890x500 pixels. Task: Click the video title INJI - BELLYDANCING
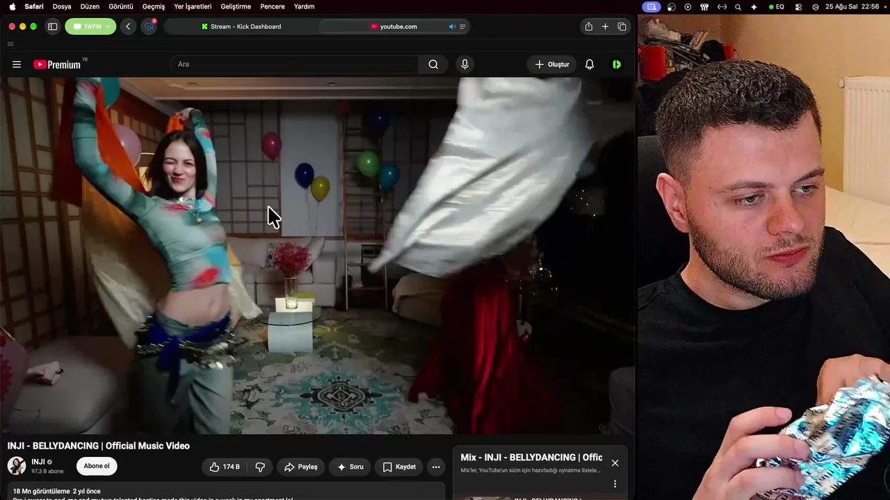click(99, 446)
